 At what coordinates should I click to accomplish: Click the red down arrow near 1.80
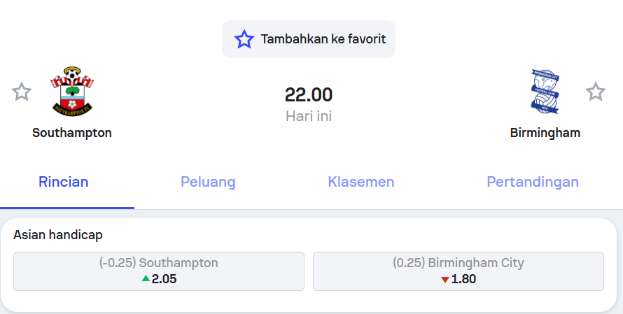click(444, 279)
